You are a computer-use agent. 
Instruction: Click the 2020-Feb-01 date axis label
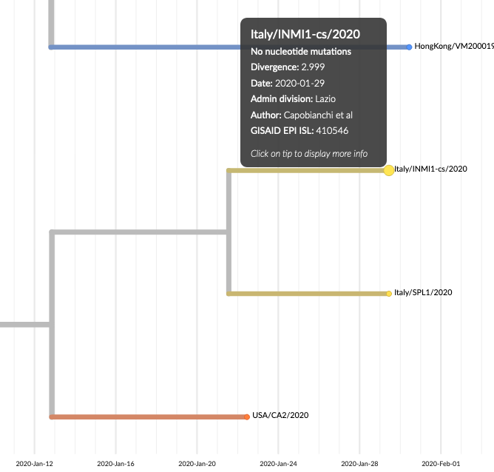(441, 464)
